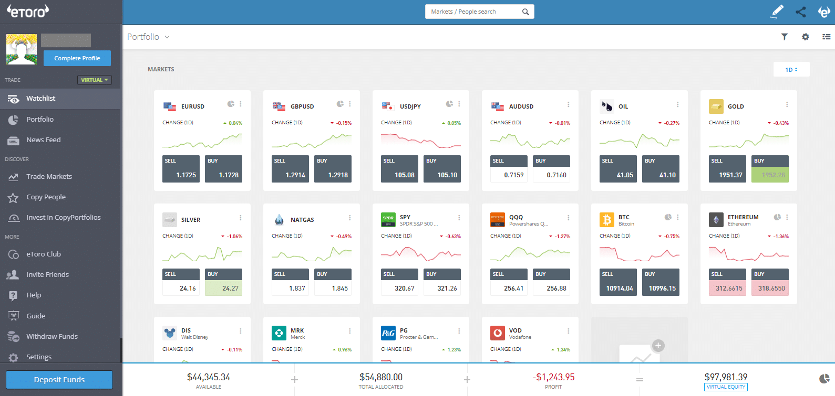
Task: Click the bottom-right portfolio pie icon
Action: [824, 379]
